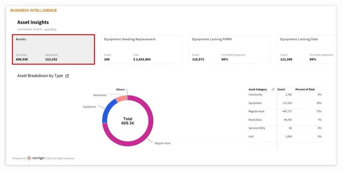This screenshot has height=171, width=342.
Task: Select the Community row in the table
Action: 256,95
